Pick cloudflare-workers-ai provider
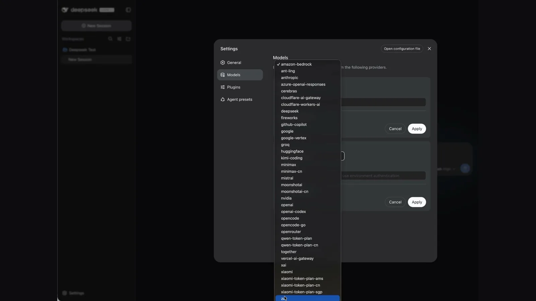The height and width of the screenshot is (301, 536). pos(308,104)
